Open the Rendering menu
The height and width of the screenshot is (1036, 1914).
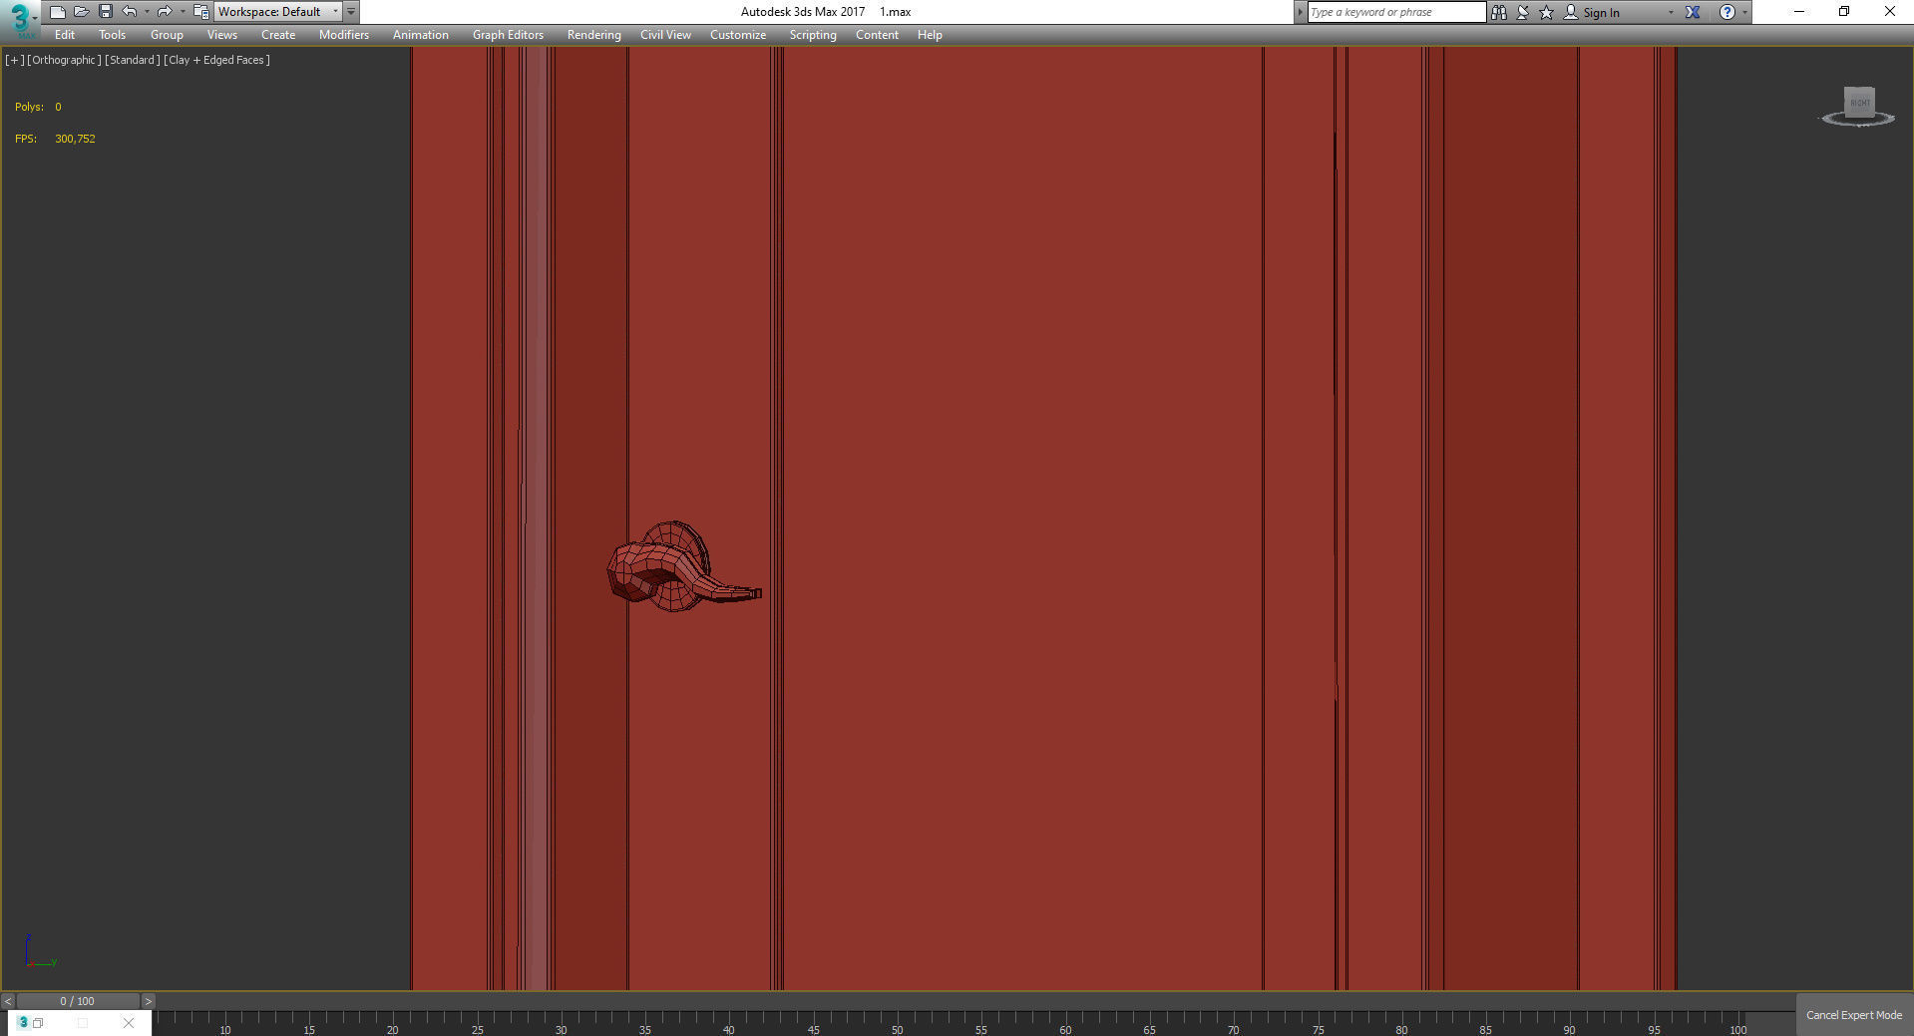[x=593, y=35]
